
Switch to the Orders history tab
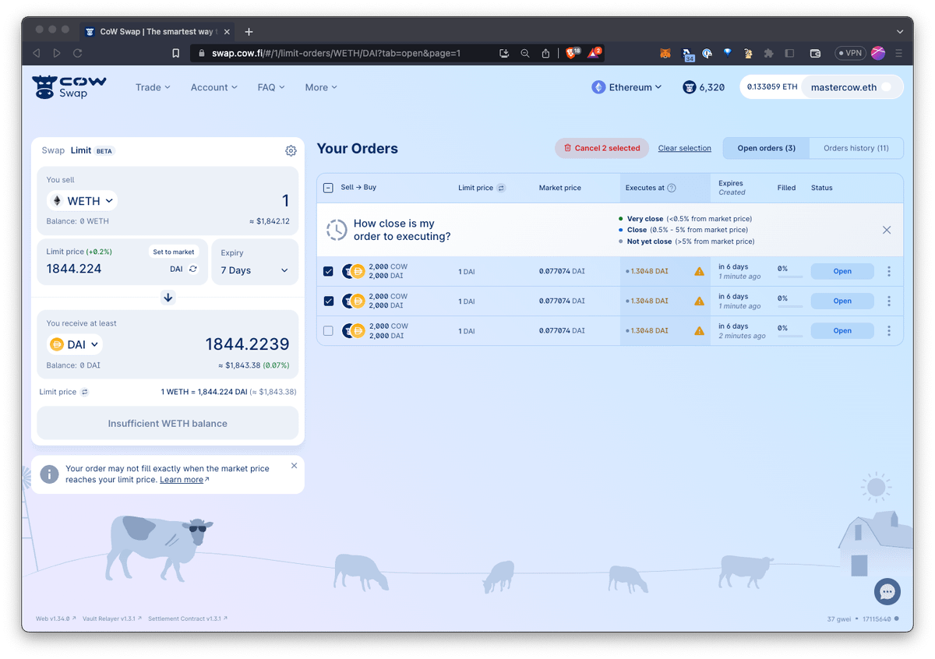pos(856,147)
